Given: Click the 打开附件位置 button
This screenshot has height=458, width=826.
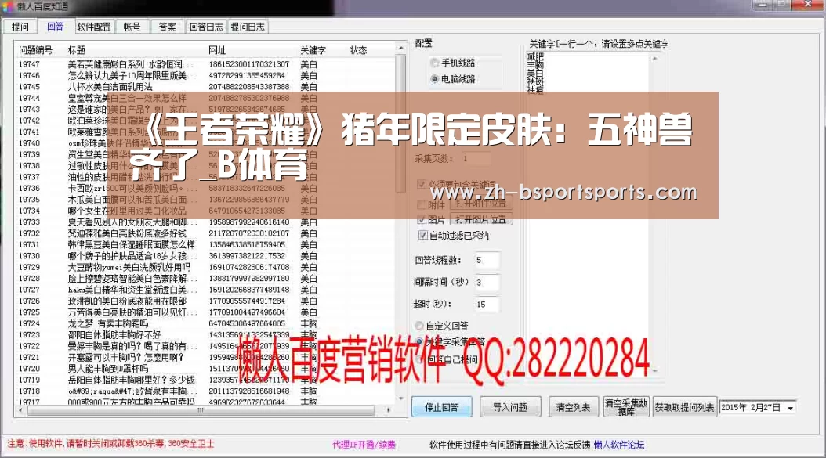Looking at the screenshot, I should point(481,204).
